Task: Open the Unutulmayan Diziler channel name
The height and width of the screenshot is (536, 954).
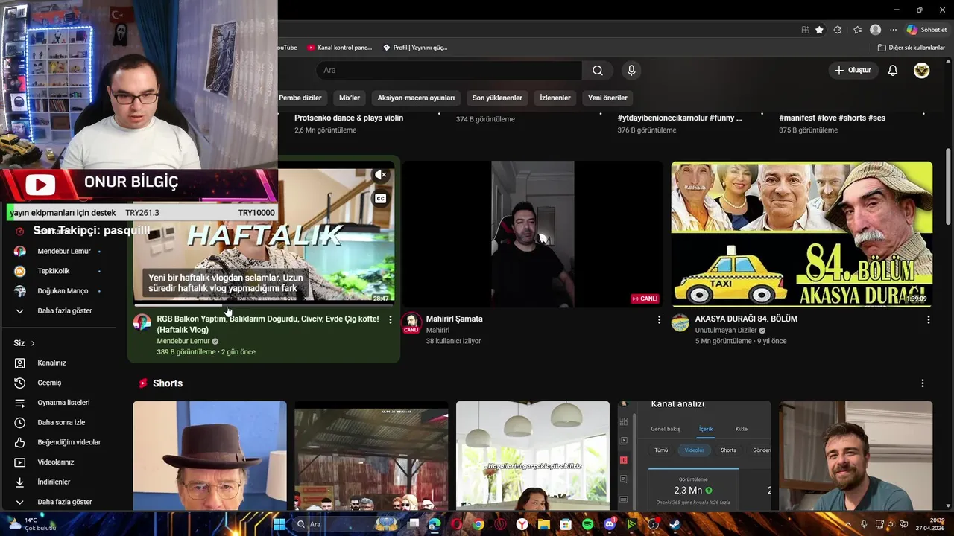Action: (726, 330)
